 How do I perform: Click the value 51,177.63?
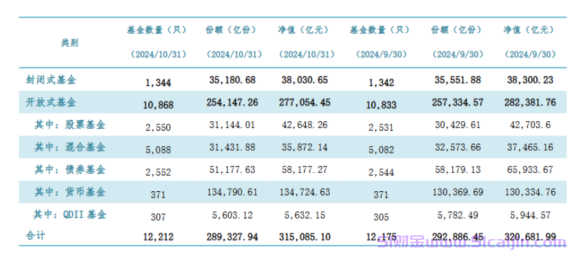[231, 169]
